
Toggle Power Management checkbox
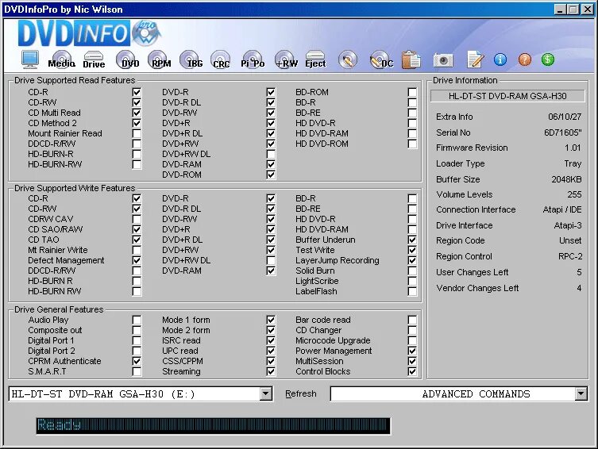412,351
